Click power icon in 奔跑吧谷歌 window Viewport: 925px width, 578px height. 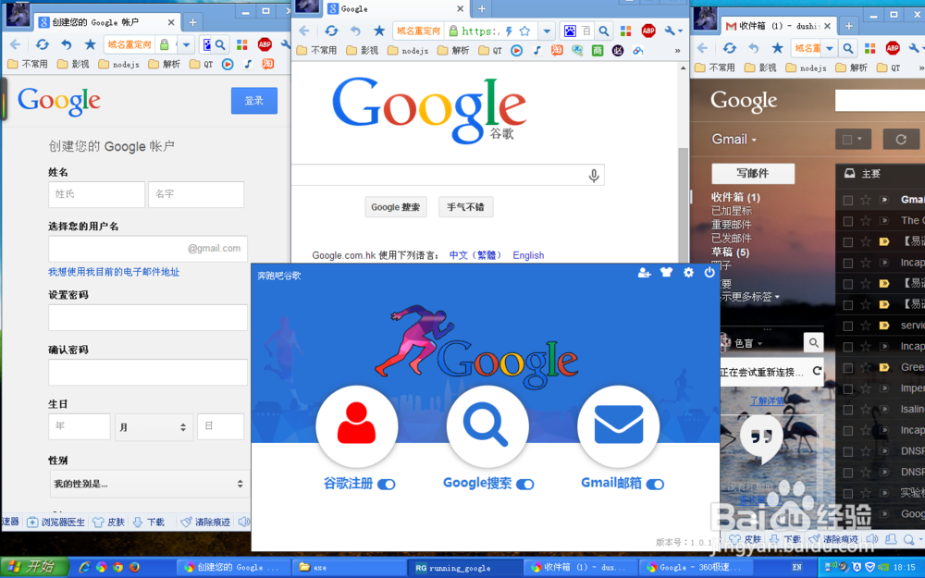pos(709,273)
